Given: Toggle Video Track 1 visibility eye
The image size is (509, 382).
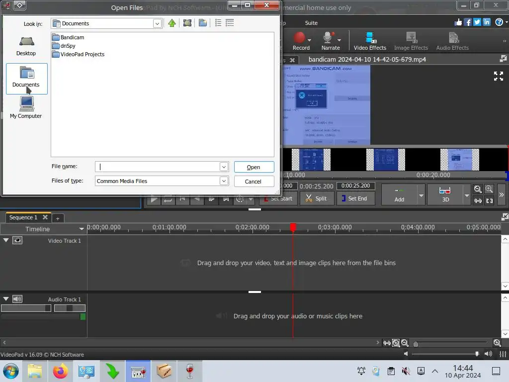Looking at the screenshot, I should point(17,240).
